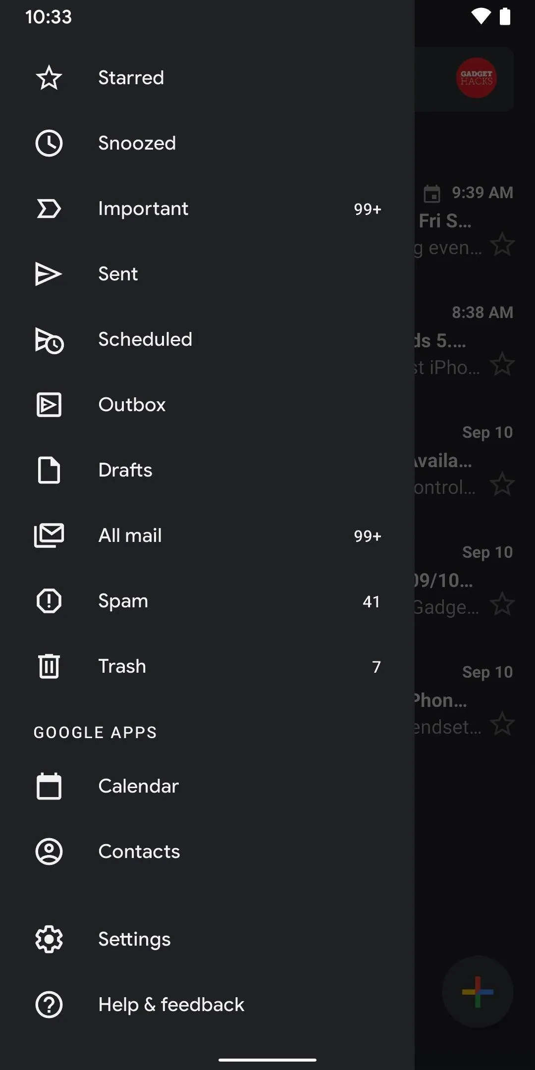Tap the Snoozed clock icon
Screen dimensions: 535x1070
coord(49,143)
